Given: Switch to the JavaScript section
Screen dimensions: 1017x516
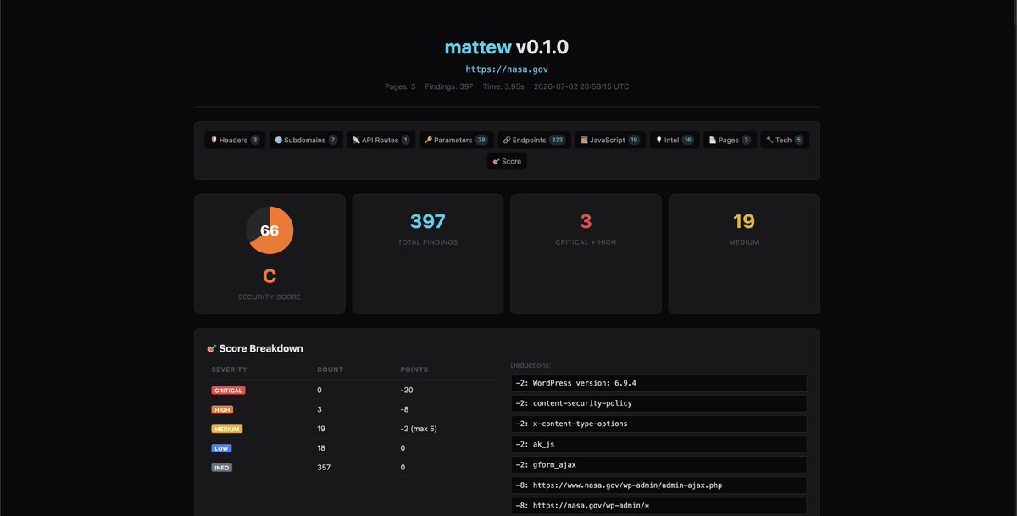Looking at the screenshot, I should (610, 140).
